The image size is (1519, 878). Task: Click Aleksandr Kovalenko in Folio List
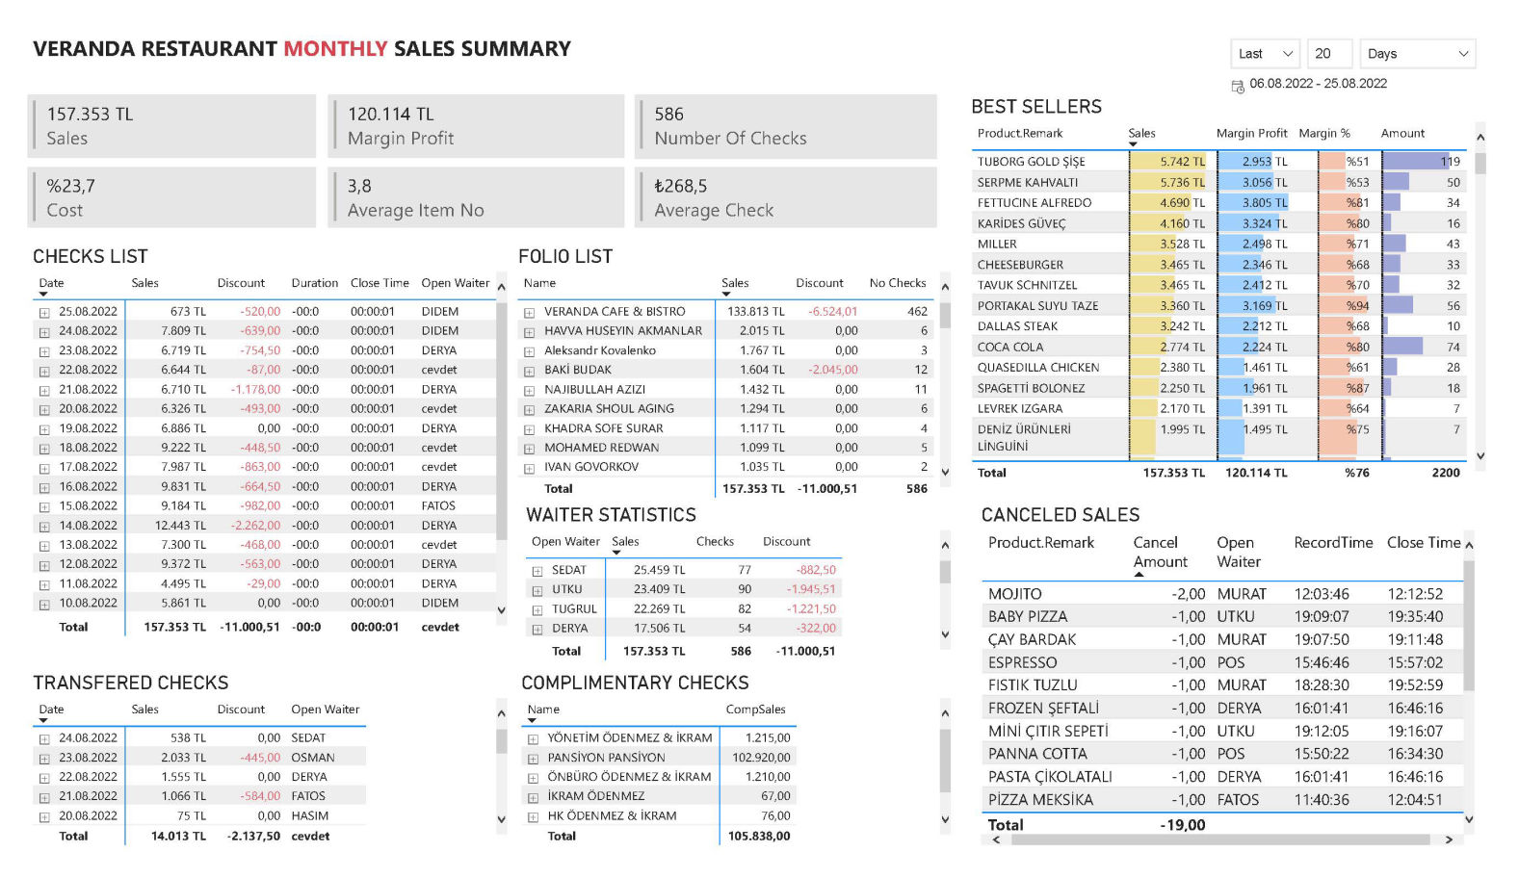coord(600,350)
